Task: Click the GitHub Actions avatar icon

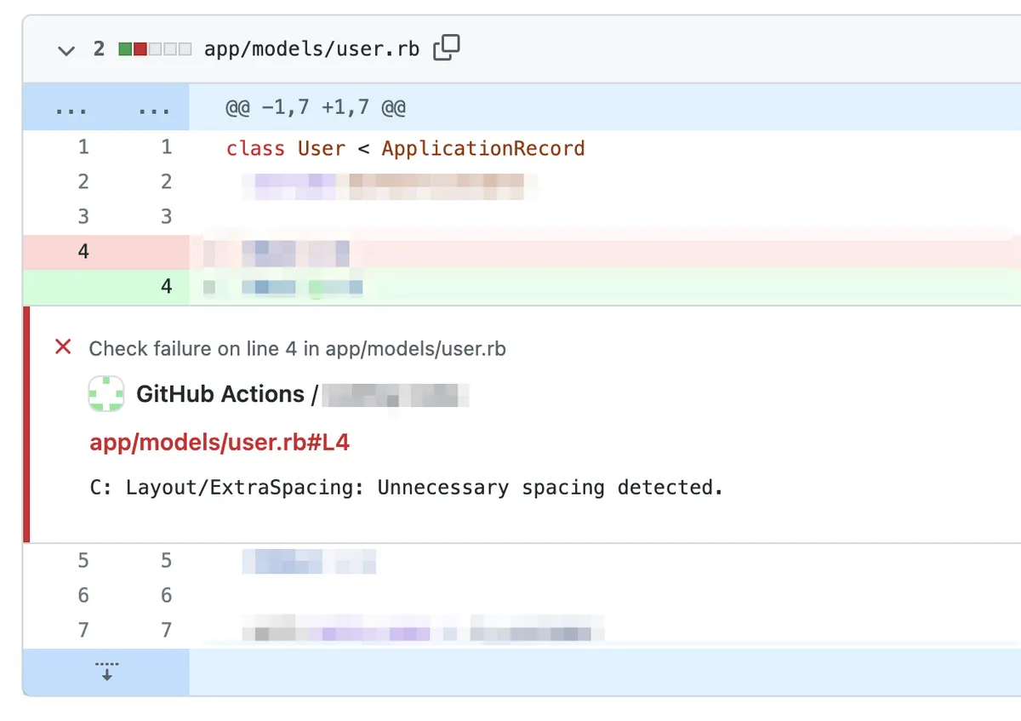Action: [x=106, y=394]
